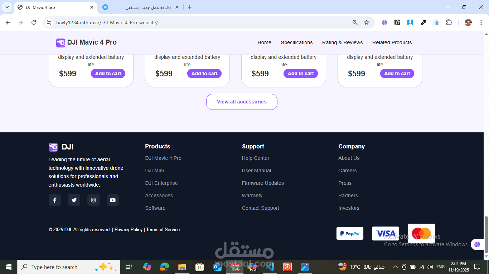Open Outlook from the taskbar
Screen dimensions: 489x274
[217, 267]
